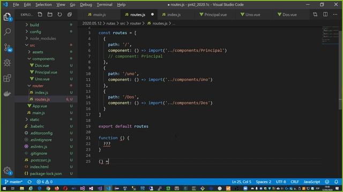Open Source Control view in activity bar
The height and width of the screenshot is (192, 343).
pos(8,47)
